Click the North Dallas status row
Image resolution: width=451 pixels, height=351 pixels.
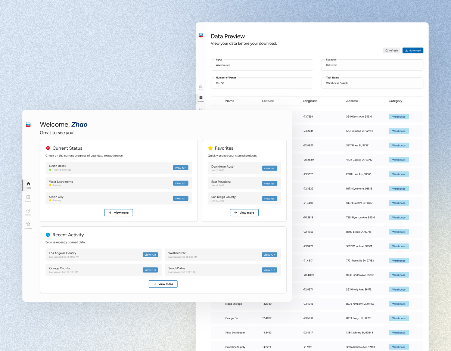pyautogui.click(x=119, y=168)
